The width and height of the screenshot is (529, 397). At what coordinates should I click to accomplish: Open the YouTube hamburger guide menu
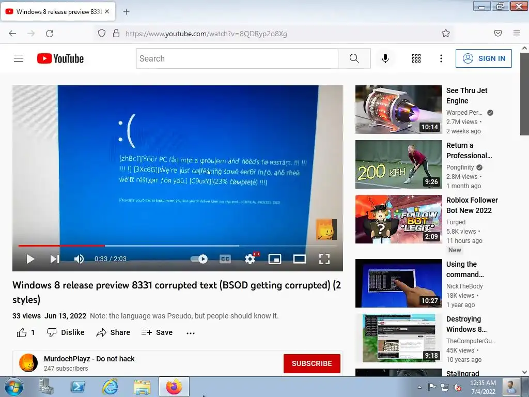[x=19, y=58]
